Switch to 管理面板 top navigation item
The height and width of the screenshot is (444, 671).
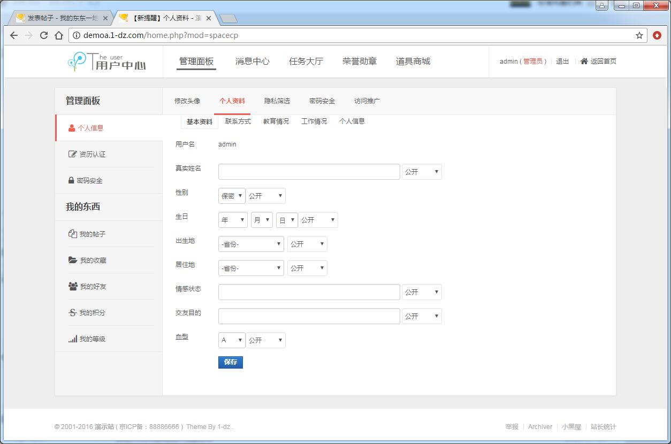(196, 62)
